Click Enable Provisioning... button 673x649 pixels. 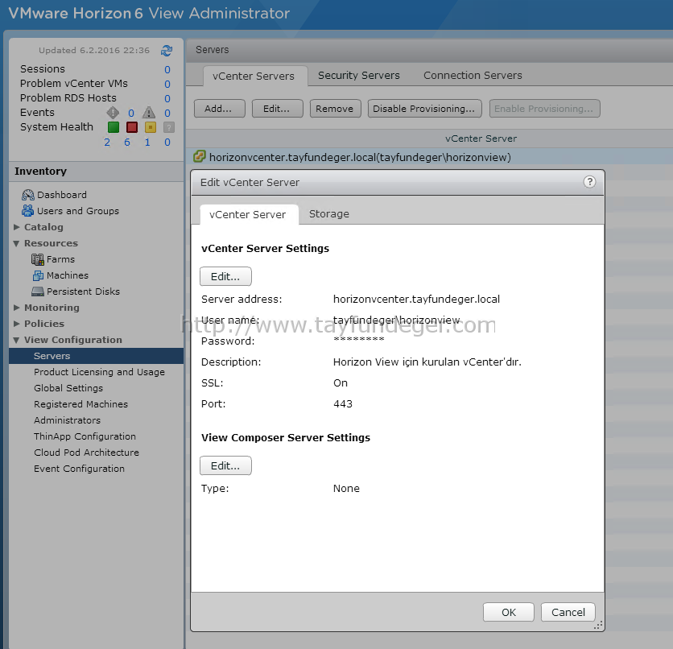pyautogui.click(x=544, y=109)
